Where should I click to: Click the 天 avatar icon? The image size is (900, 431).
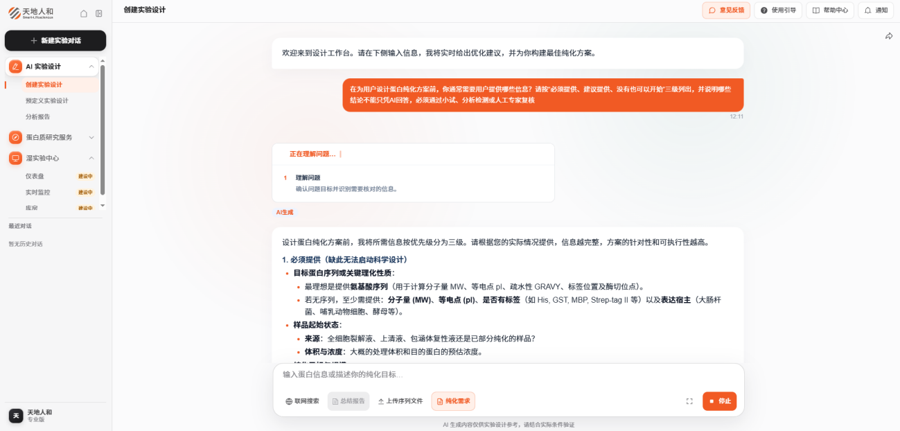tap(16, 415)
